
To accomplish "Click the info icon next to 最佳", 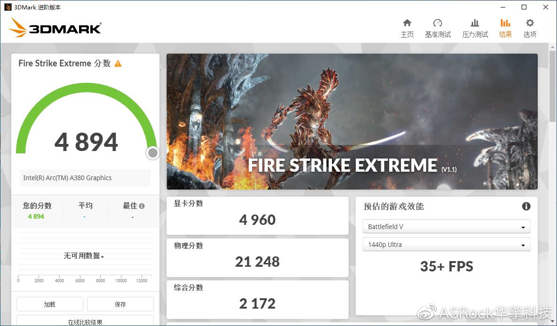I will pos(142,206).
